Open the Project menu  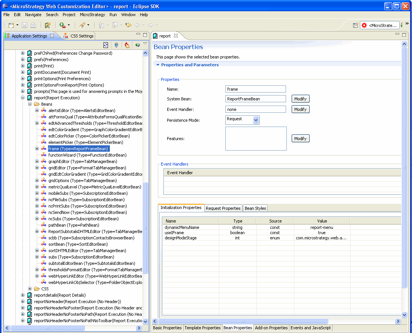click(x=69, y=15)
